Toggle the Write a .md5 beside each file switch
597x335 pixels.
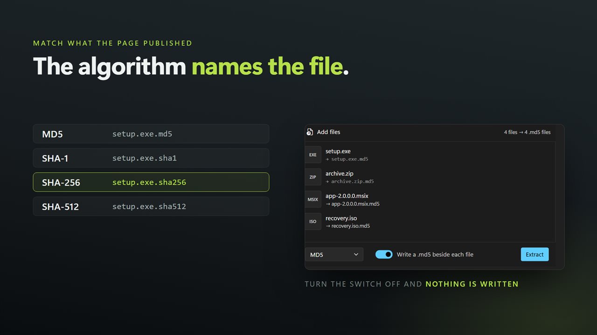click(384, 255)
